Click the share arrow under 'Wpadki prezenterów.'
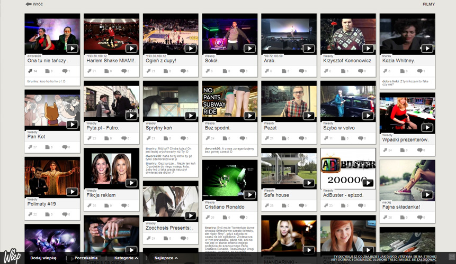The height and width of the screenshot is (264, 456). coord(385,150)
